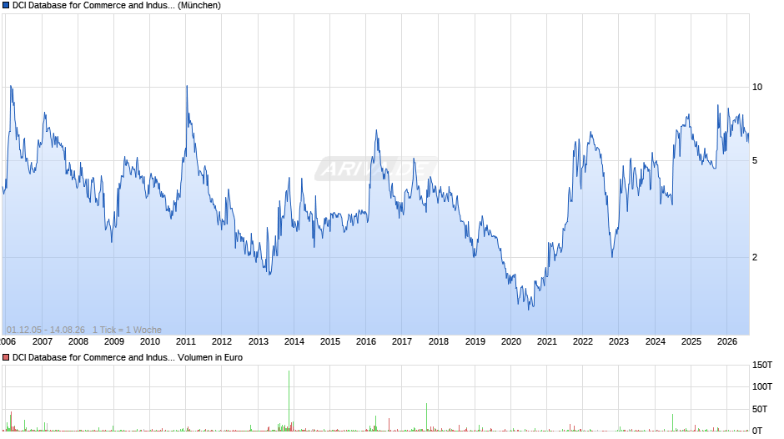784x439 pixels.
Task: Click the date range text '01.12.05 - 14.08.26'
Action: [x=46, y=330]
